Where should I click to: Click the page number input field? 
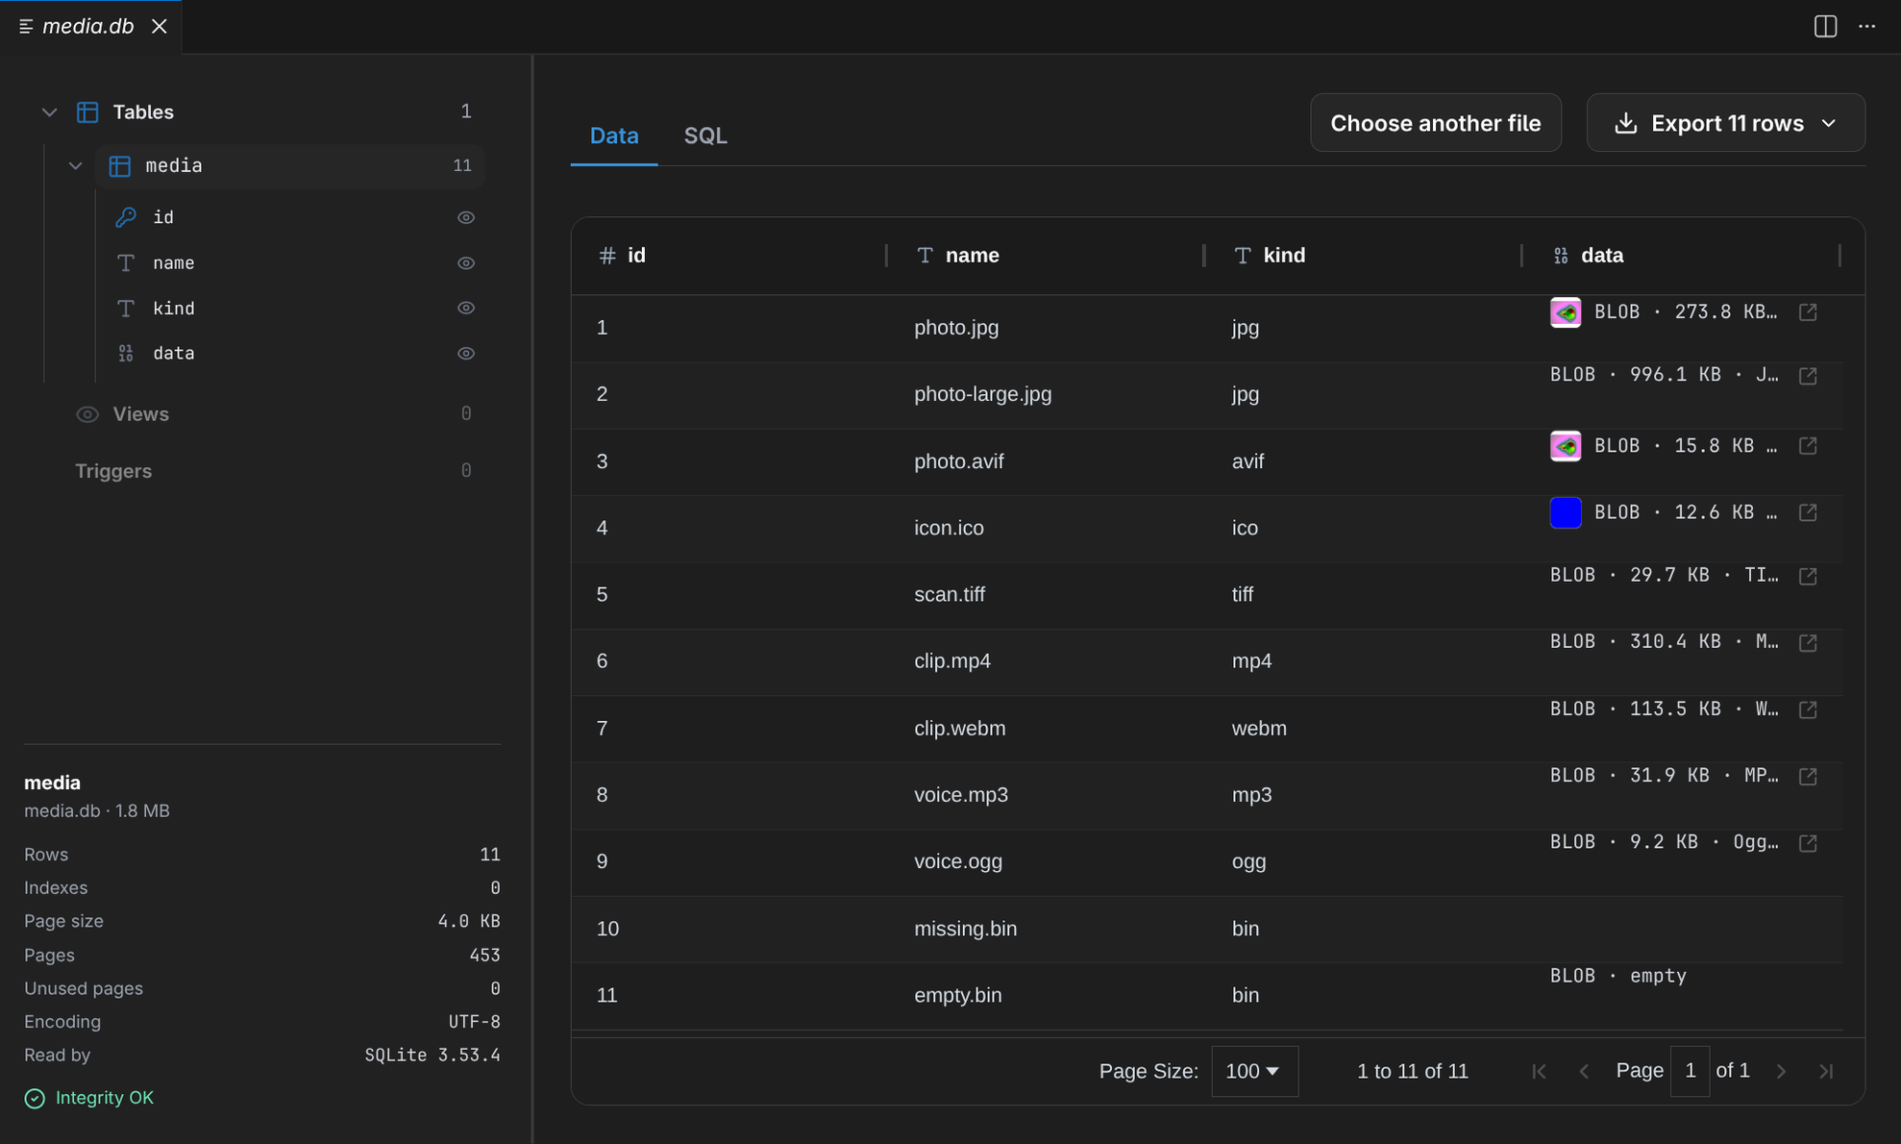[1690, 1071]
